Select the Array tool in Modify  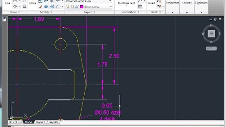point(52,6)
